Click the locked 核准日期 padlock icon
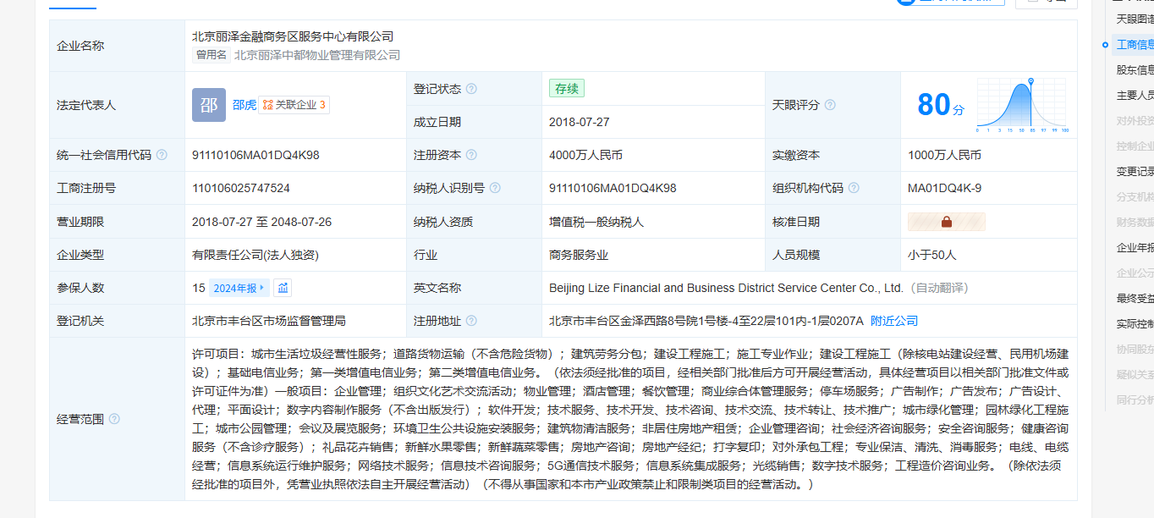The height and width of the screenshot is (518, 1154). pos(947,222)
